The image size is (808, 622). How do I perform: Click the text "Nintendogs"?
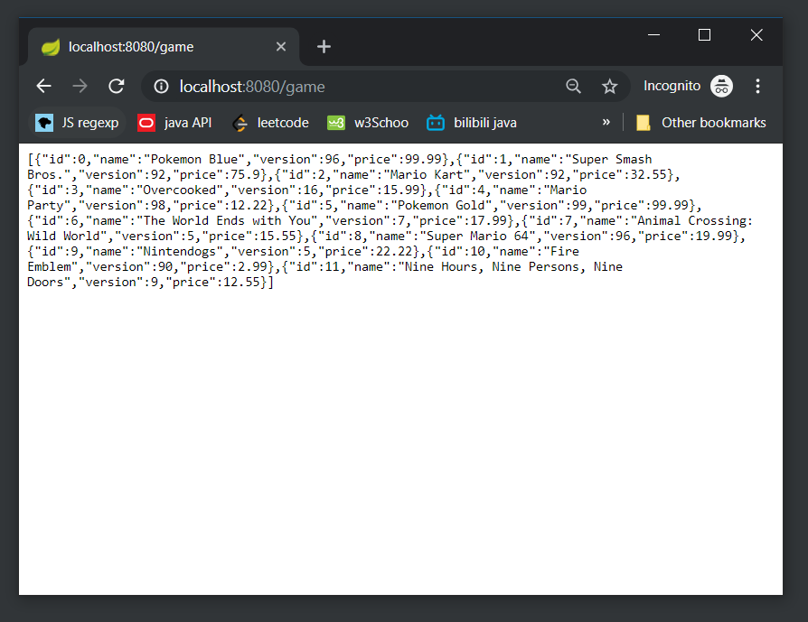click(x=179, y=251)
